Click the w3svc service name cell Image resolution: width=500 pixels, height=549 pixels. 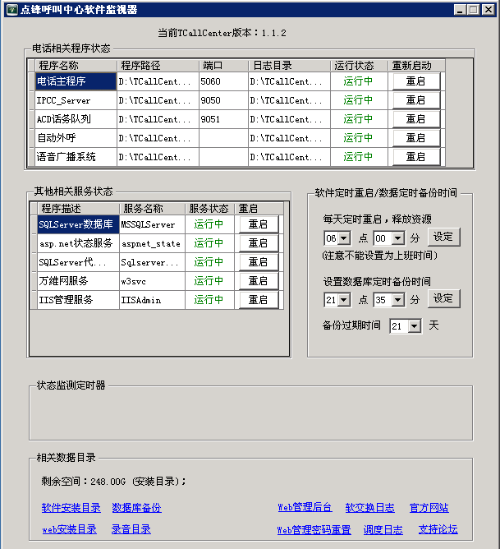click(x=152, y=281)
